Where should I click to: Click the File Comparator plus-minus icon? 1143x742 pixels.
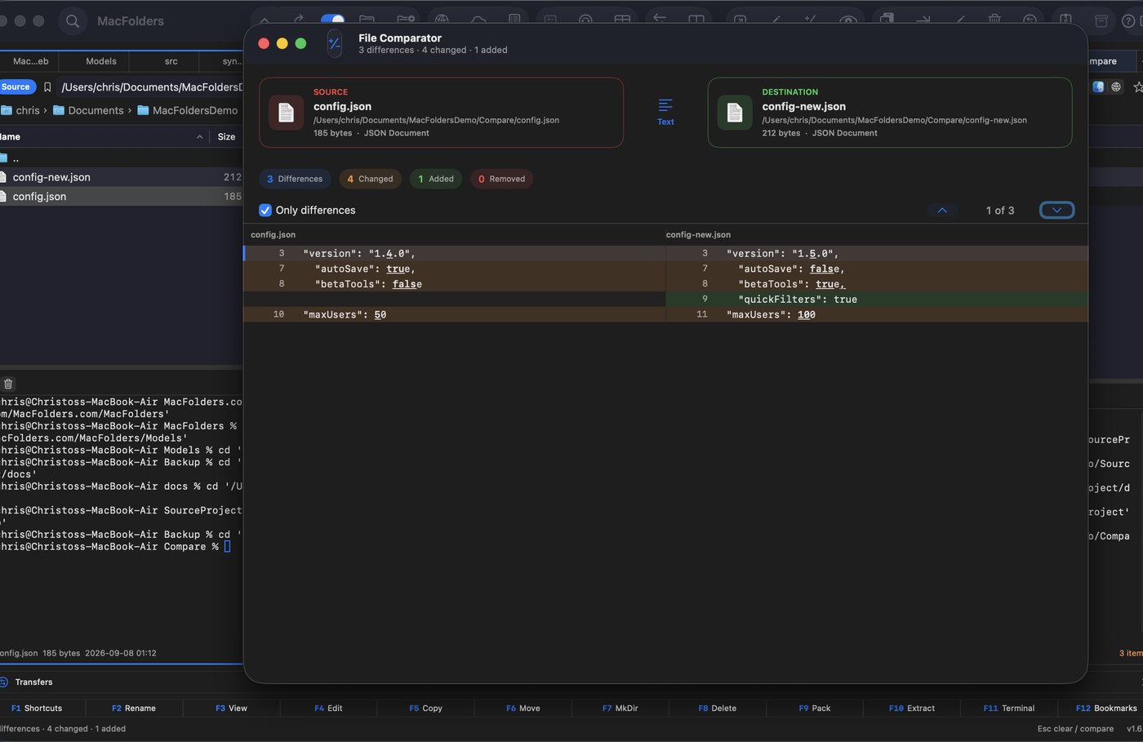(x=335, y=43)
